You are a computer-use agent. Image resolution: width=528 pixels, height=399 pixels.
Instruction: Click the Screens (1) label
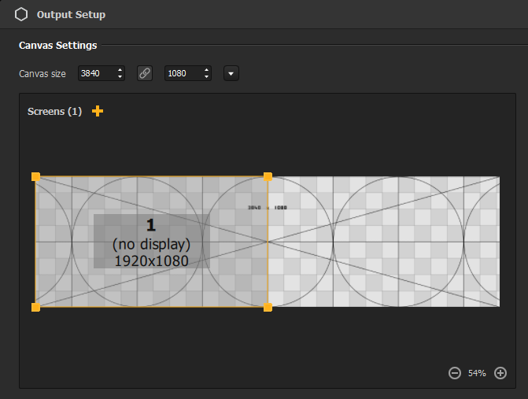(x=54, y=111)
